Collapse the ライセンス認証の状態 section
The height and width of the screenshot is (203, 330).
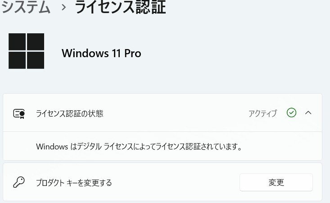pos(308,113)
